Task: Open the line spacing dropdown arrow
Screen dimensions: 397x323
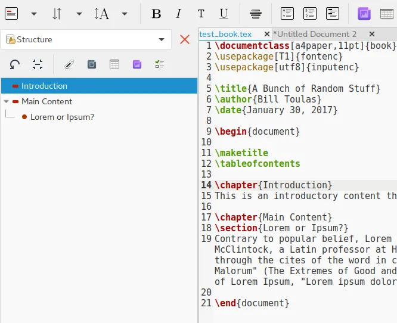Action: (79, 14)
